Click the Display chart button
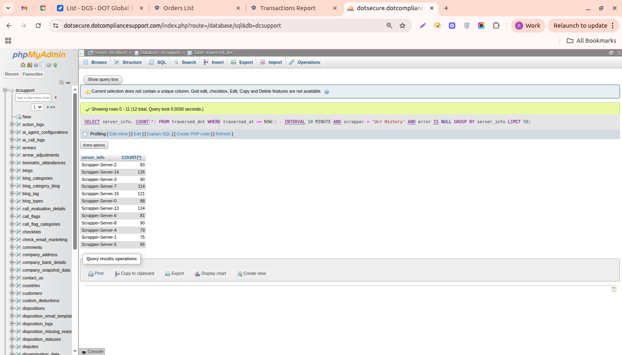622x355 pixels. pyautogui.click(x=210, y=274)
